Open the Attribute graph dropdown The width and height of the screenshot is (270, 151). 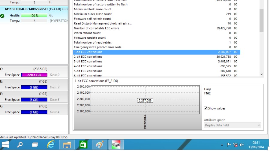tap(232, 125)
